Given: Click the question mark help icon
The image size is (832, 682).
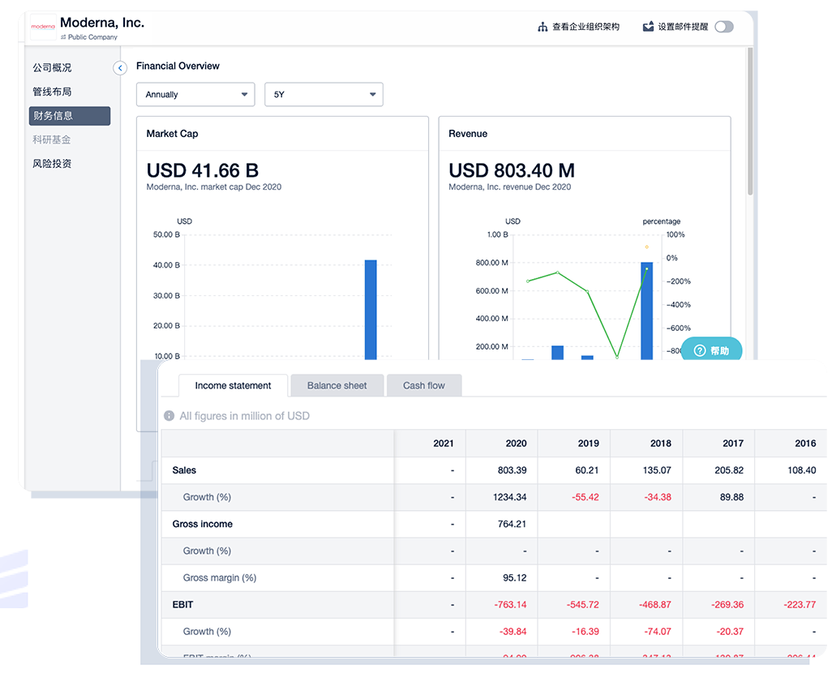Looking at the screenshot, I should [x=700, y=351].
